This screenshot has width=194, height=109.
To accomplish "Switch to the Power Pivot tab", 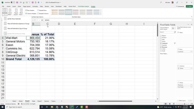I will tap(72, 6).
